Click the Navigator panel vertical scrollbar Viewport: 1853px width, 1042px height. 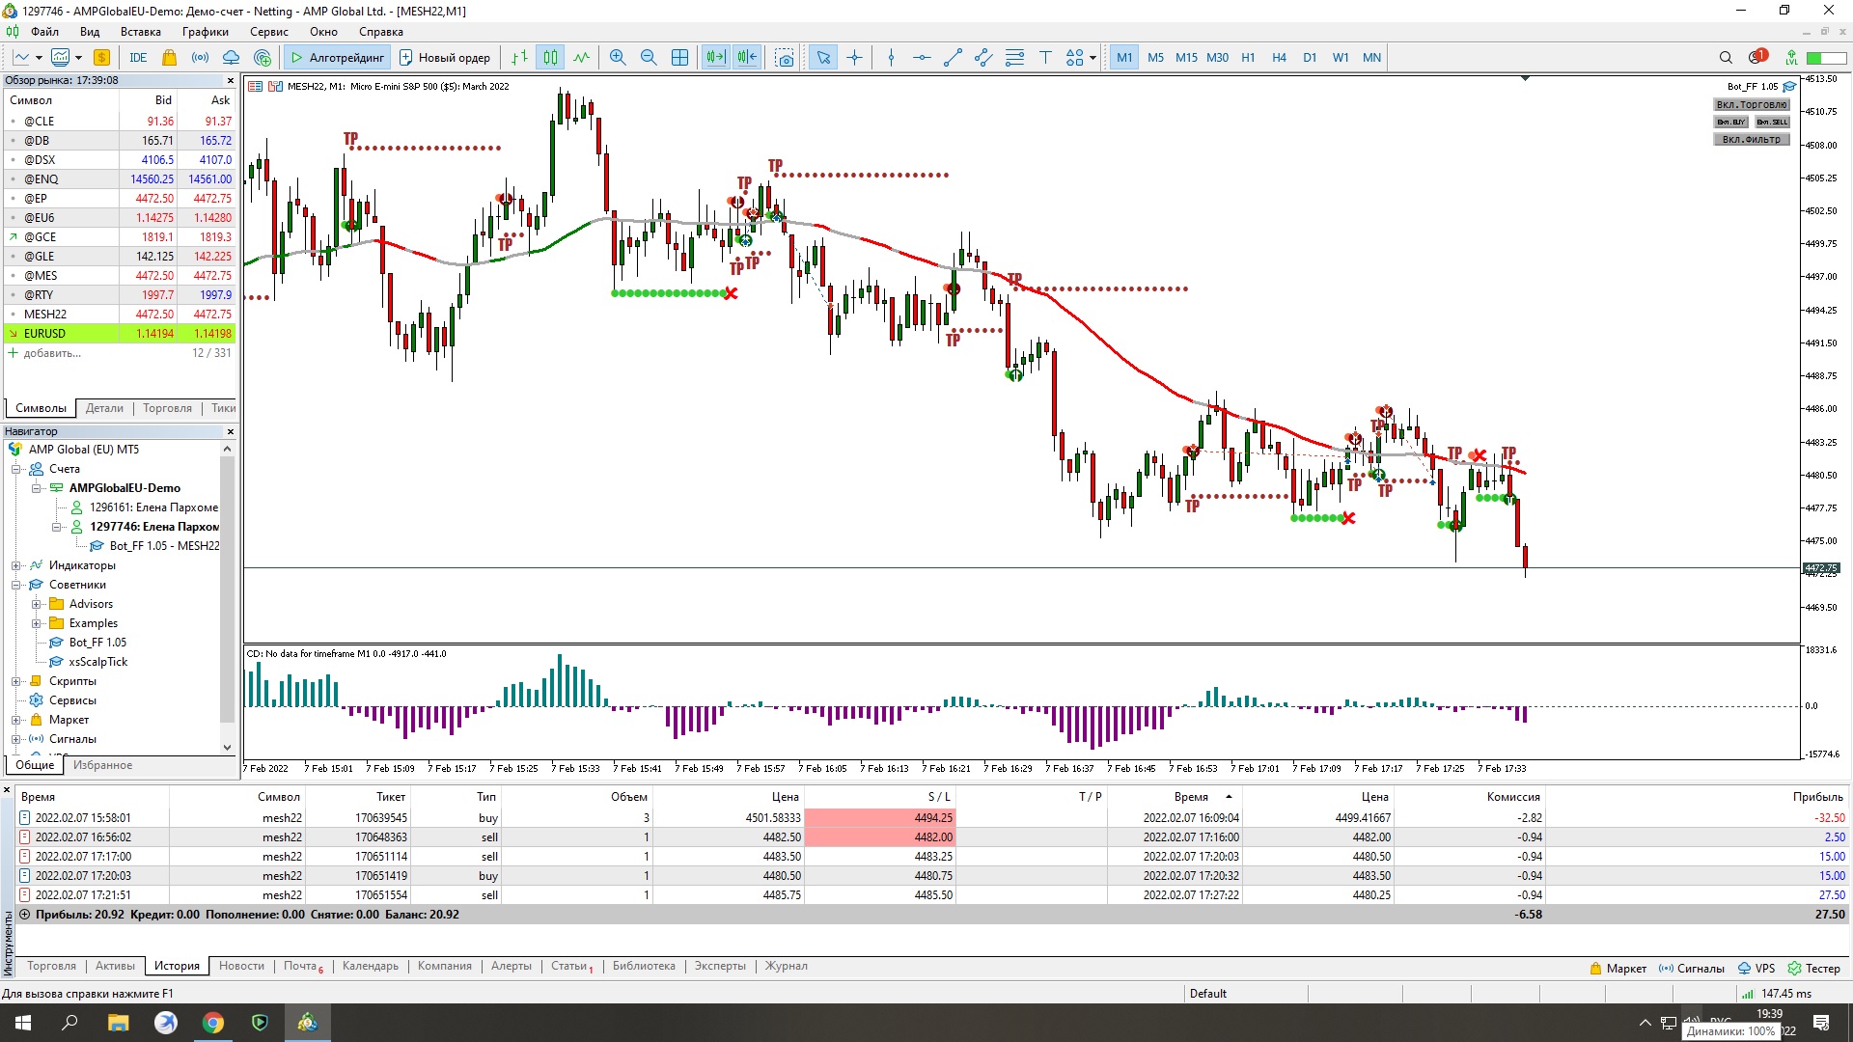228,589
